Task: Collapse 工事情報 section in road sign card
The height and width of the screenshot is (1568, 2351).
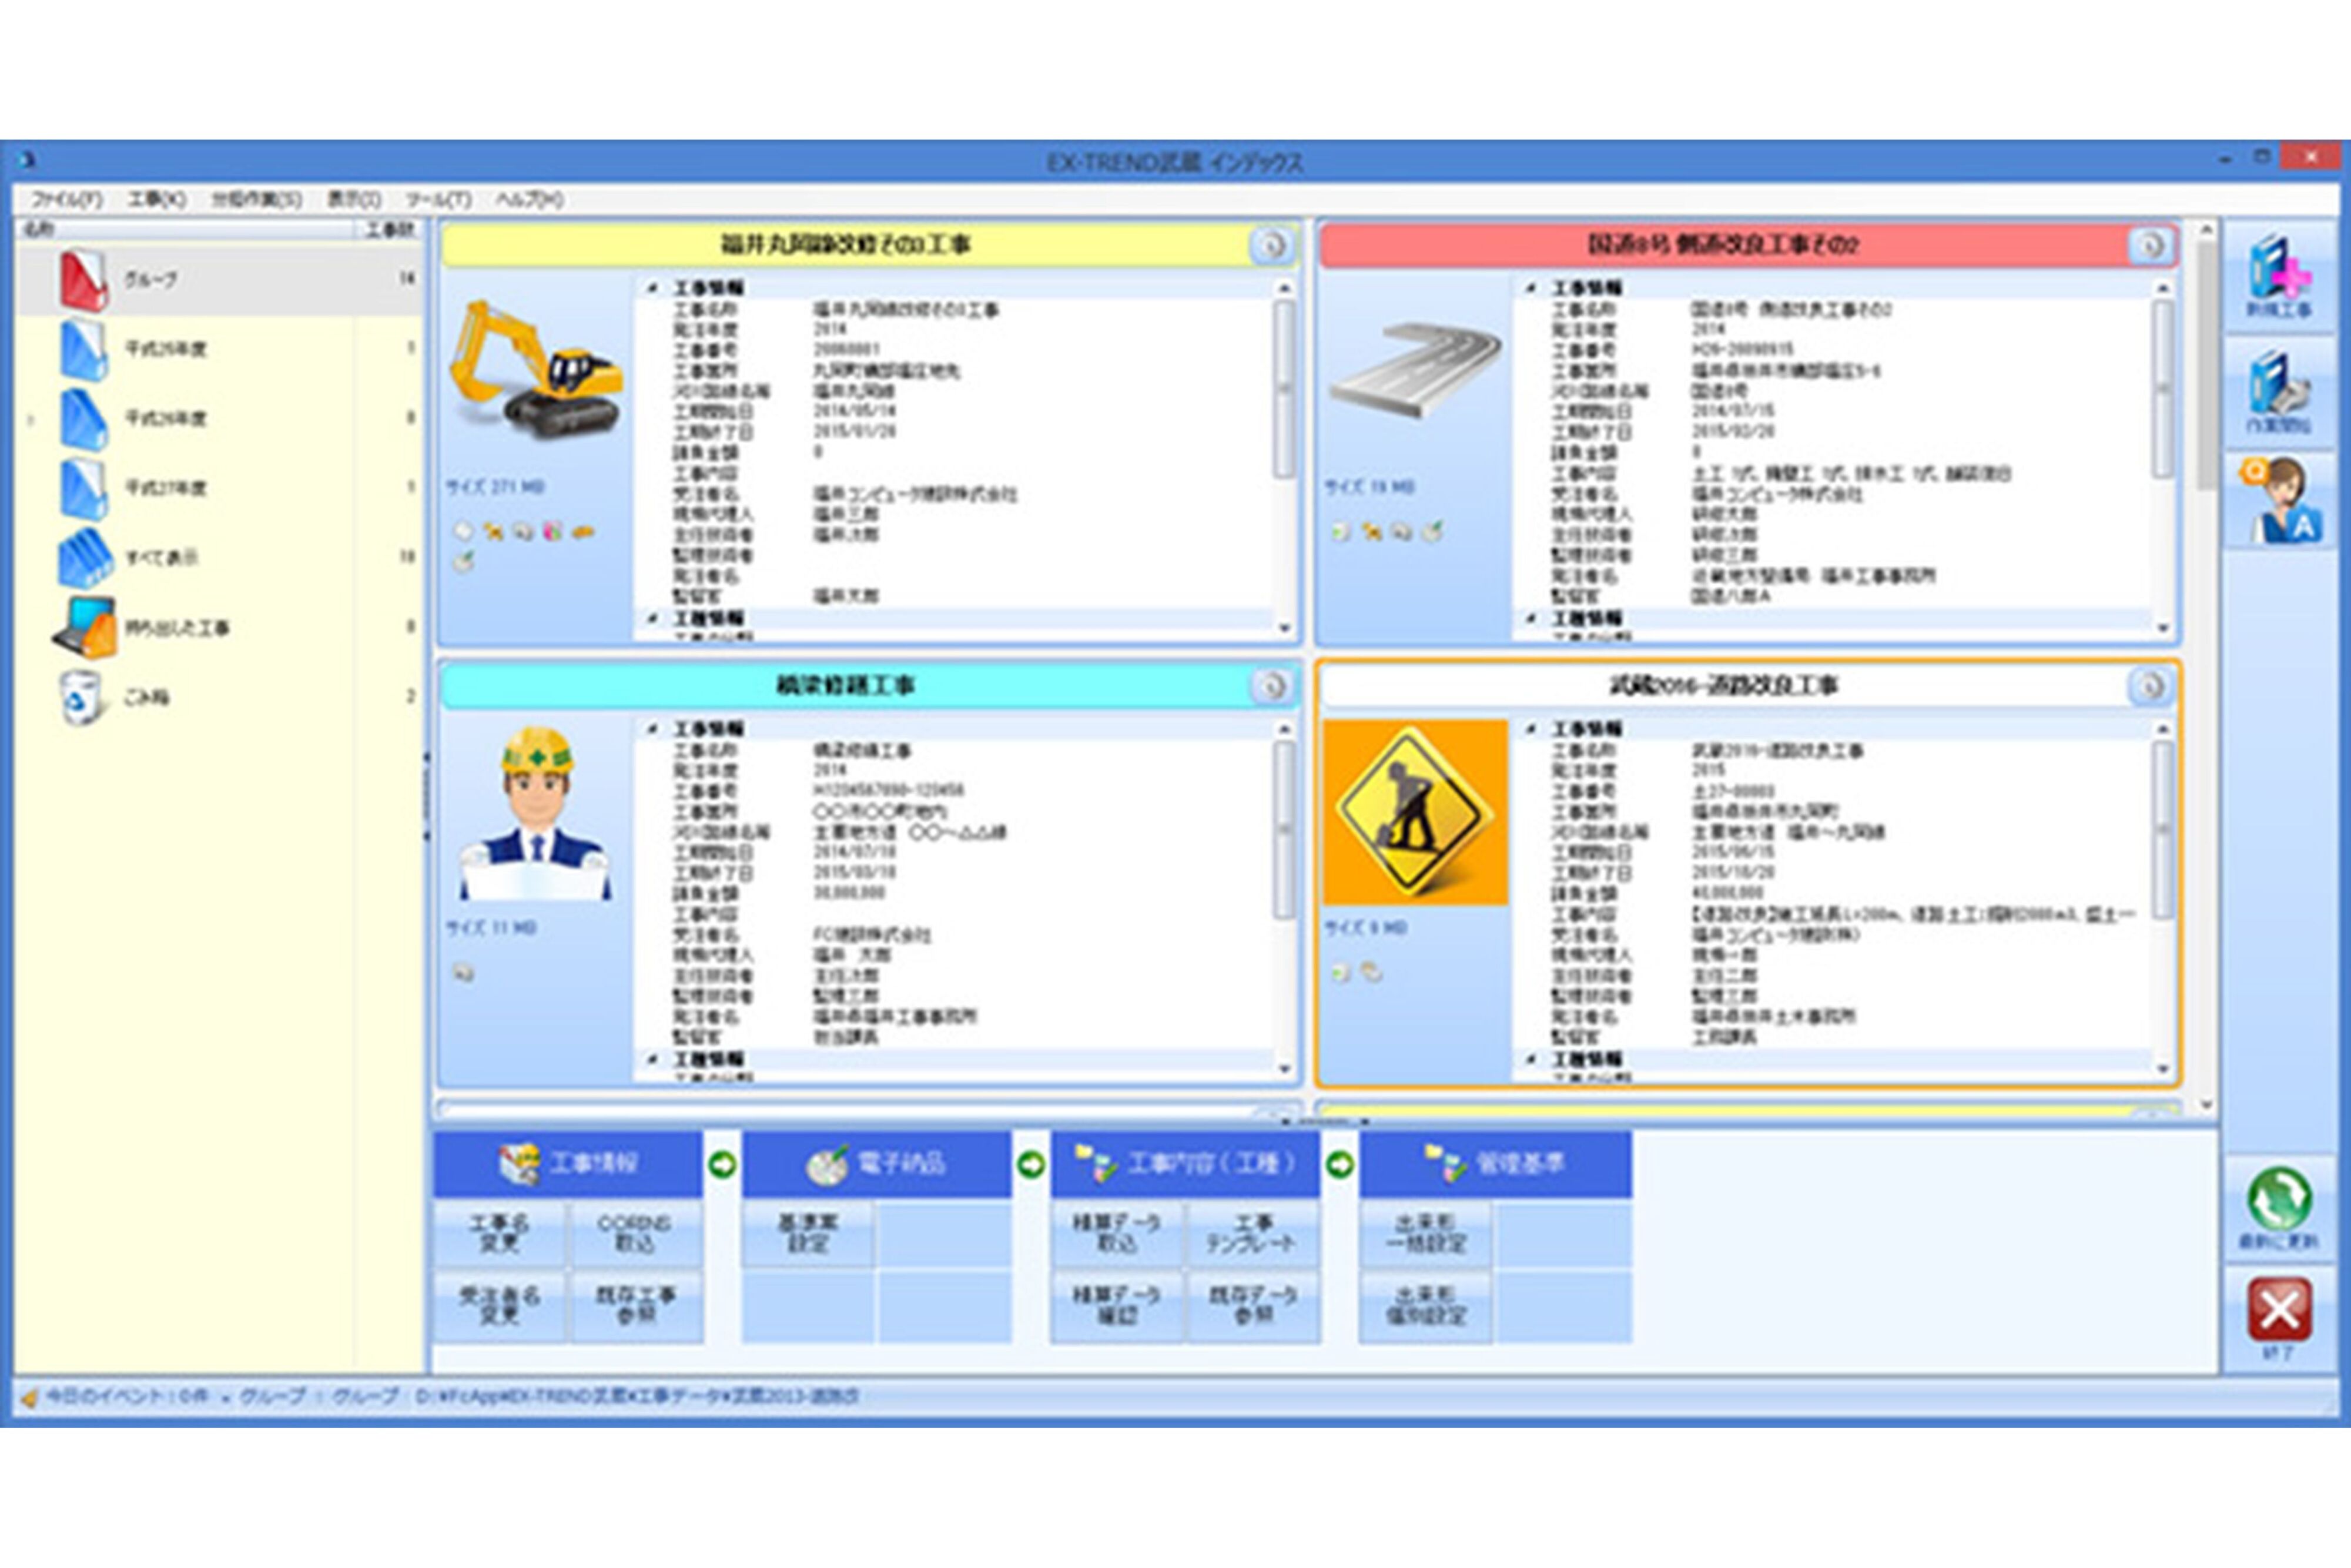Action: point(1531,729)
